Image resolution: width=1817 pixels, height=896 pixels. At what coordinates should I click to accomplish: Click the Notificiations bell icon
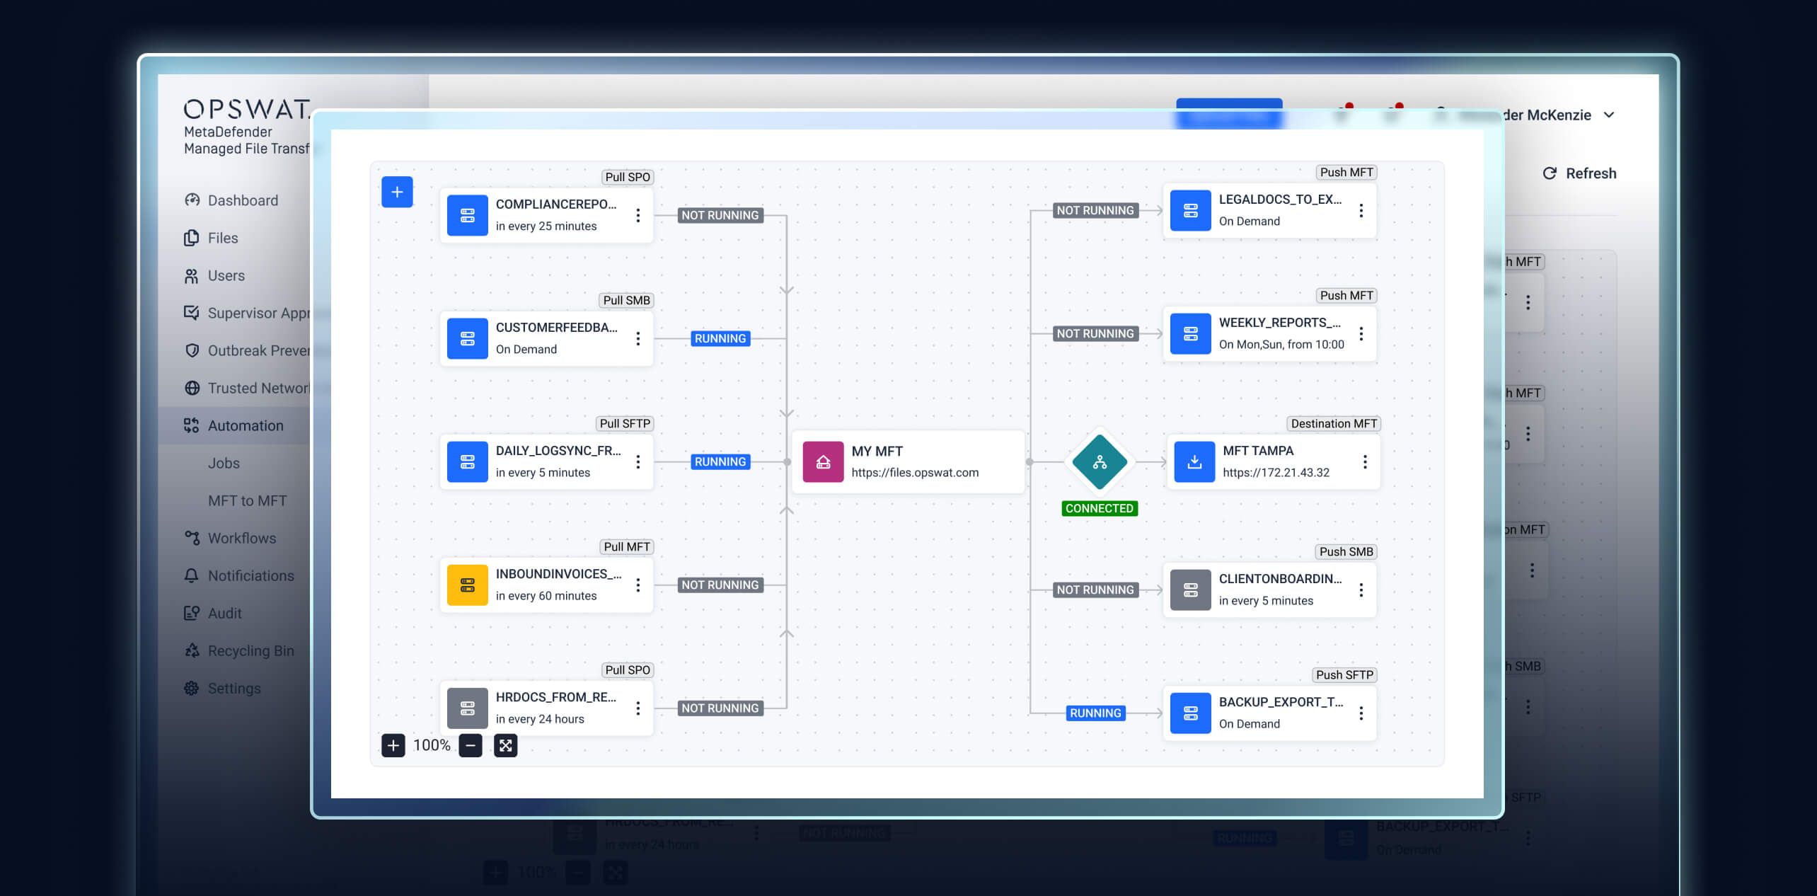192,575
